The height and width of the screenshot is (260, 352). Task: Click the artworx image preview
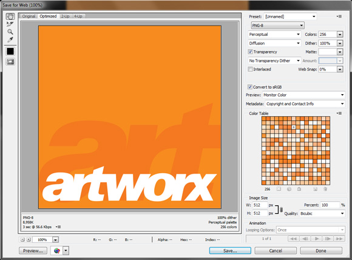(x=130, y=117)
